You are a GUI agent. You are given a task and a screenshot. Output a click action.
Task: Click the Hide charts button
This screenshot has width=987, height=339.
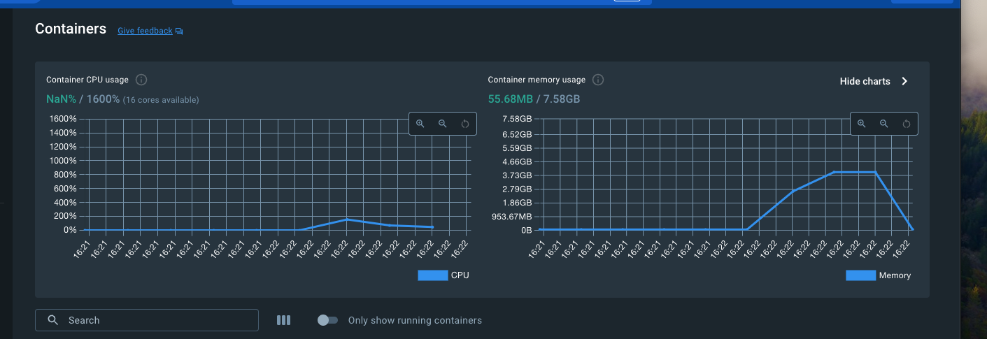tap(874, 81)
